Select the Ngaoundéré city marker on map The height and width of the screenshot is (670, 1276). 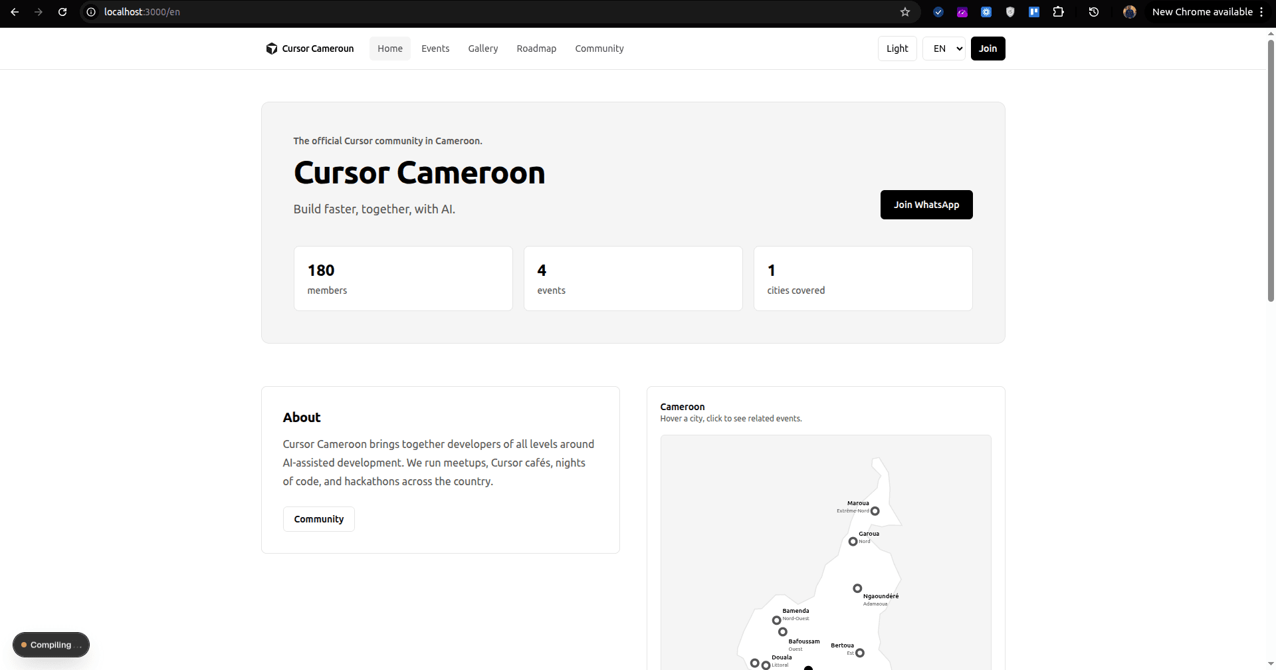858,588
